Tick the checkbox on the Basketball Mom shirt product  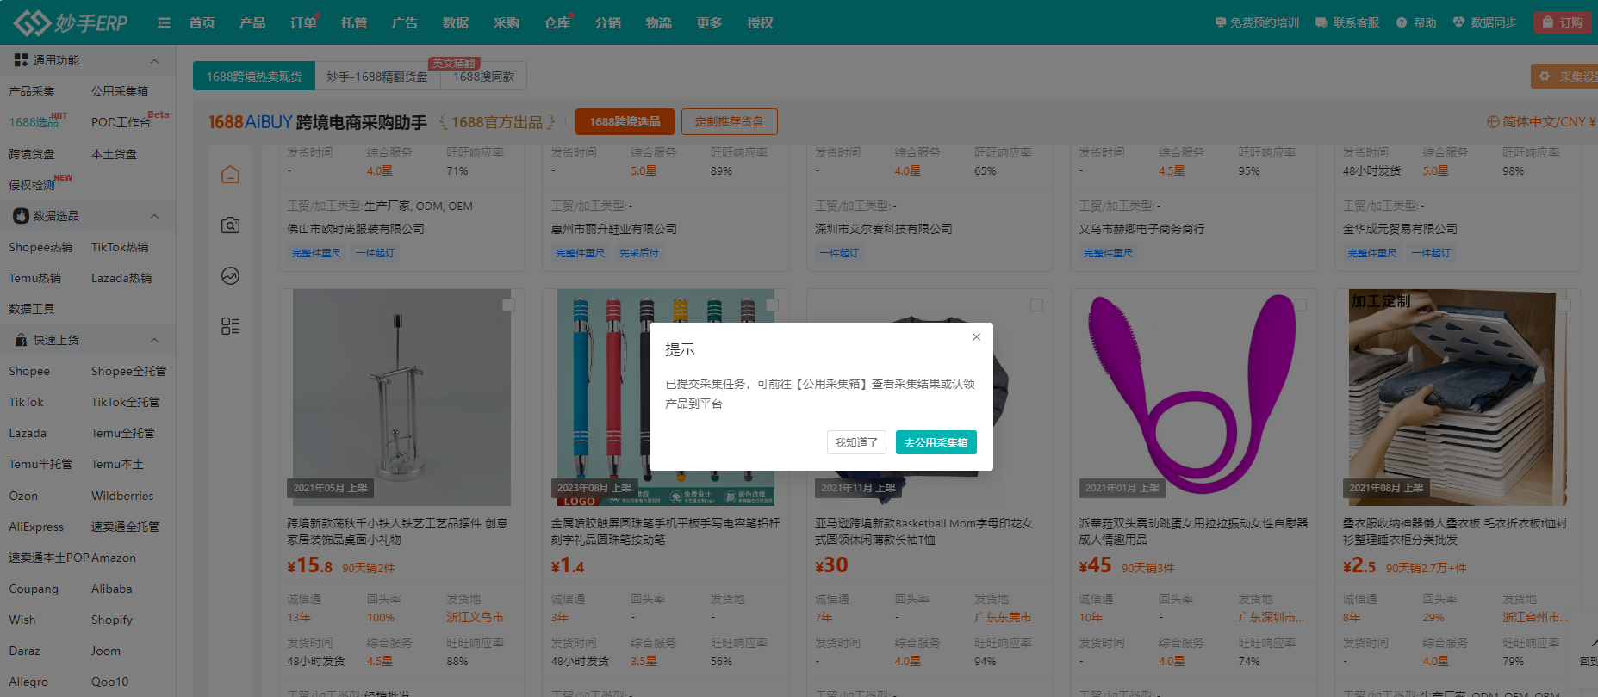tap(1036, 305)
